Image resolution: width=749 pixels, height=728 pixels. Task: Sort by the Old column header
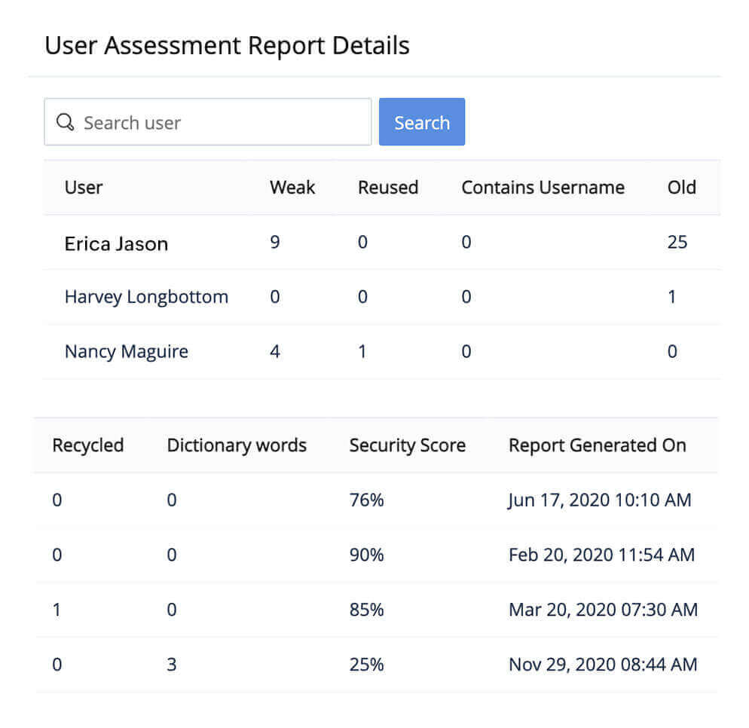(681, 188)
